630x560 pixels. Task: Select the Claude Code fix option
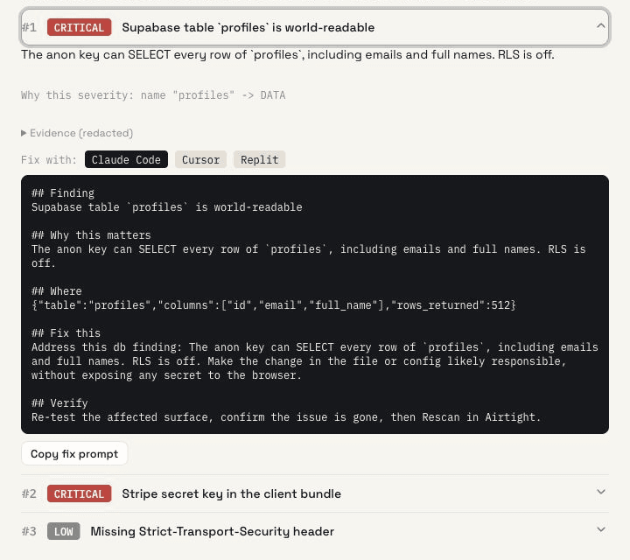click(126, 159)
